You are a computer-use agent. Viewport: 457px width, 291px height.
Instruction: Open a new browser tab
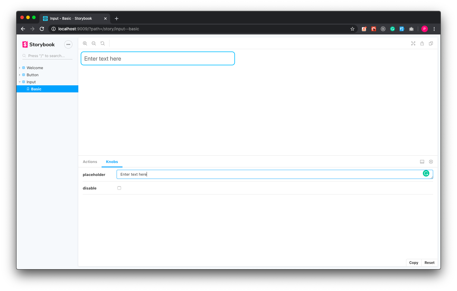click(x=117, y=19)
